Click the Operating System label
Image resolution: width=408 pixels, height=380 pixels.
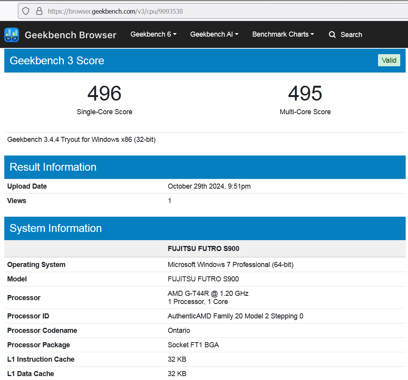point(37,265)
